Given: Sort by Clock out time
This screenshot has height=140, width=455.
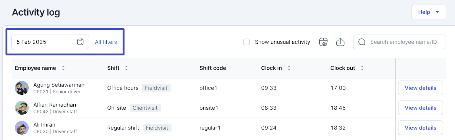Looking at the screenshot, I should tap(362, 68).
